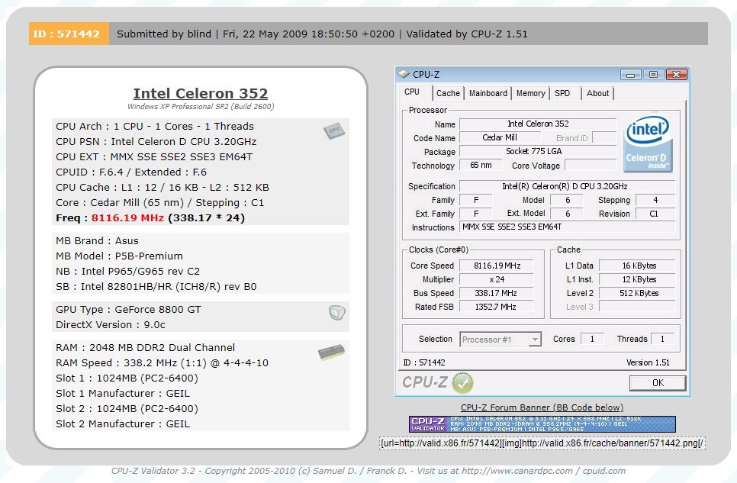Viewport: 737px width, 483px height.
Task: Click the Intel Celeron D inside logo
Action: pos(648,144)
